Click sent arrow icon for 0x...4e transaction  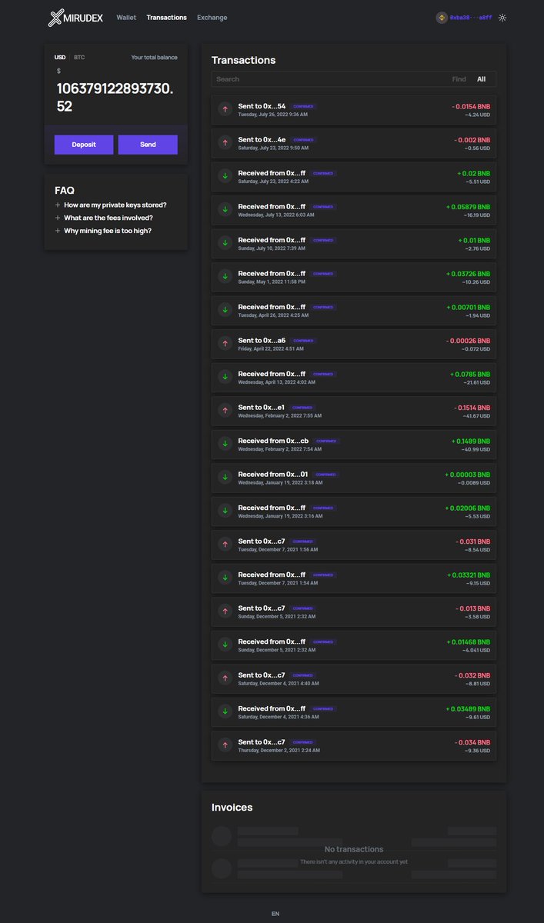tap(225, 143)
